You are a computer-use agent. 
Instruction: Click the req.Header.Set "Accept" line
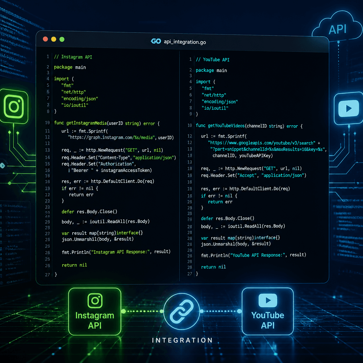pos(253,175)
